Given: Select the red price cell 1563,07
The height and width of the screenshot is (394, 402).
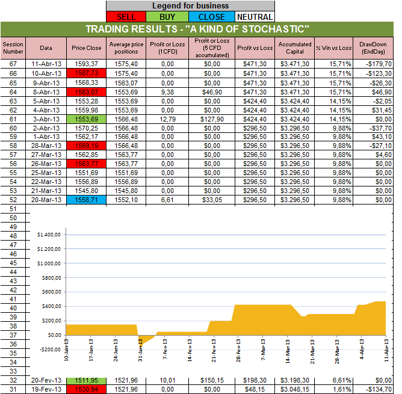Looking at the screenshot, I should pos(87,92).
